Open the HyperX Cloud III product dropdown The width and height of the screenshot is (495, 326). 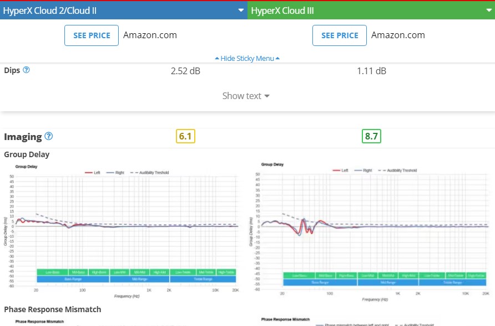(x=371, y=11)
